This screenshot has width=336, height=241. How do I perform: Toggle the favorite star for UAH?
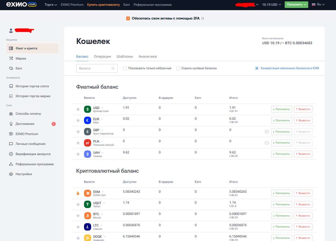point(78,154)
